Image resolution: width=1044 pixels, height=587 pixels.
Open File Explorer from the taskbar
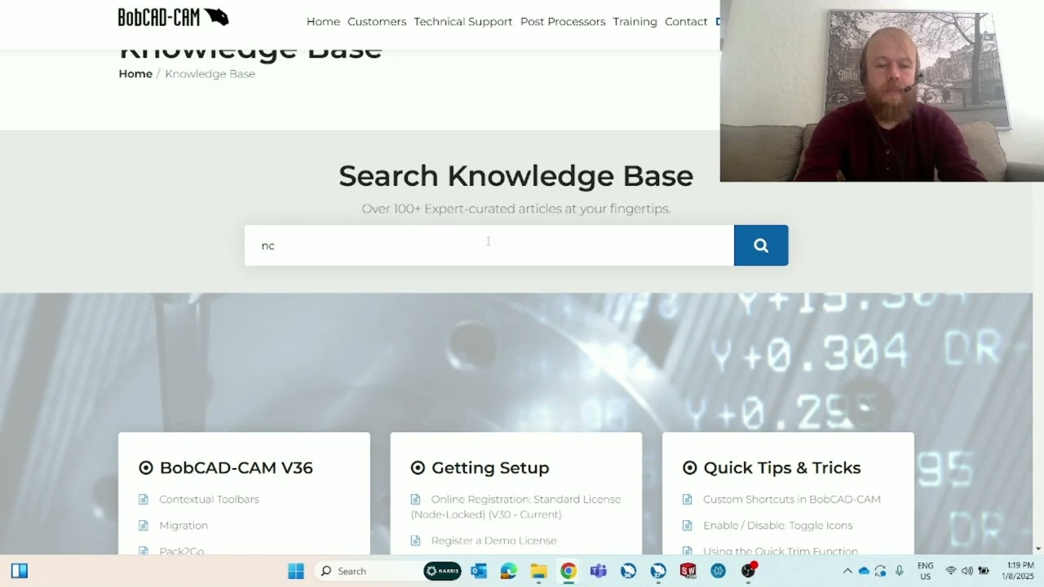(538, 571)
